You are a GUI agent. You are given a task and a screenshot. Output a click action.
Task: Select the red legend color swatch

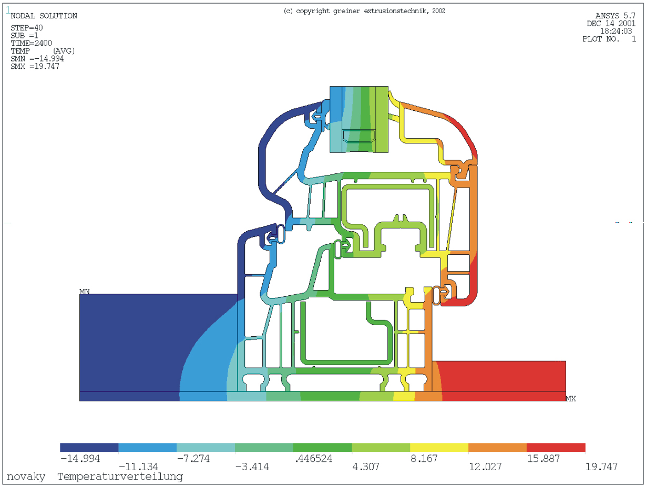(556, 448)
